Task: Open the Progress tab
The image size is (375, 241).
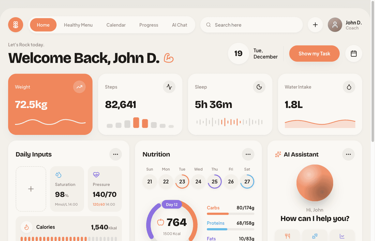Action: pyautogui.click(x=149, y=25)
